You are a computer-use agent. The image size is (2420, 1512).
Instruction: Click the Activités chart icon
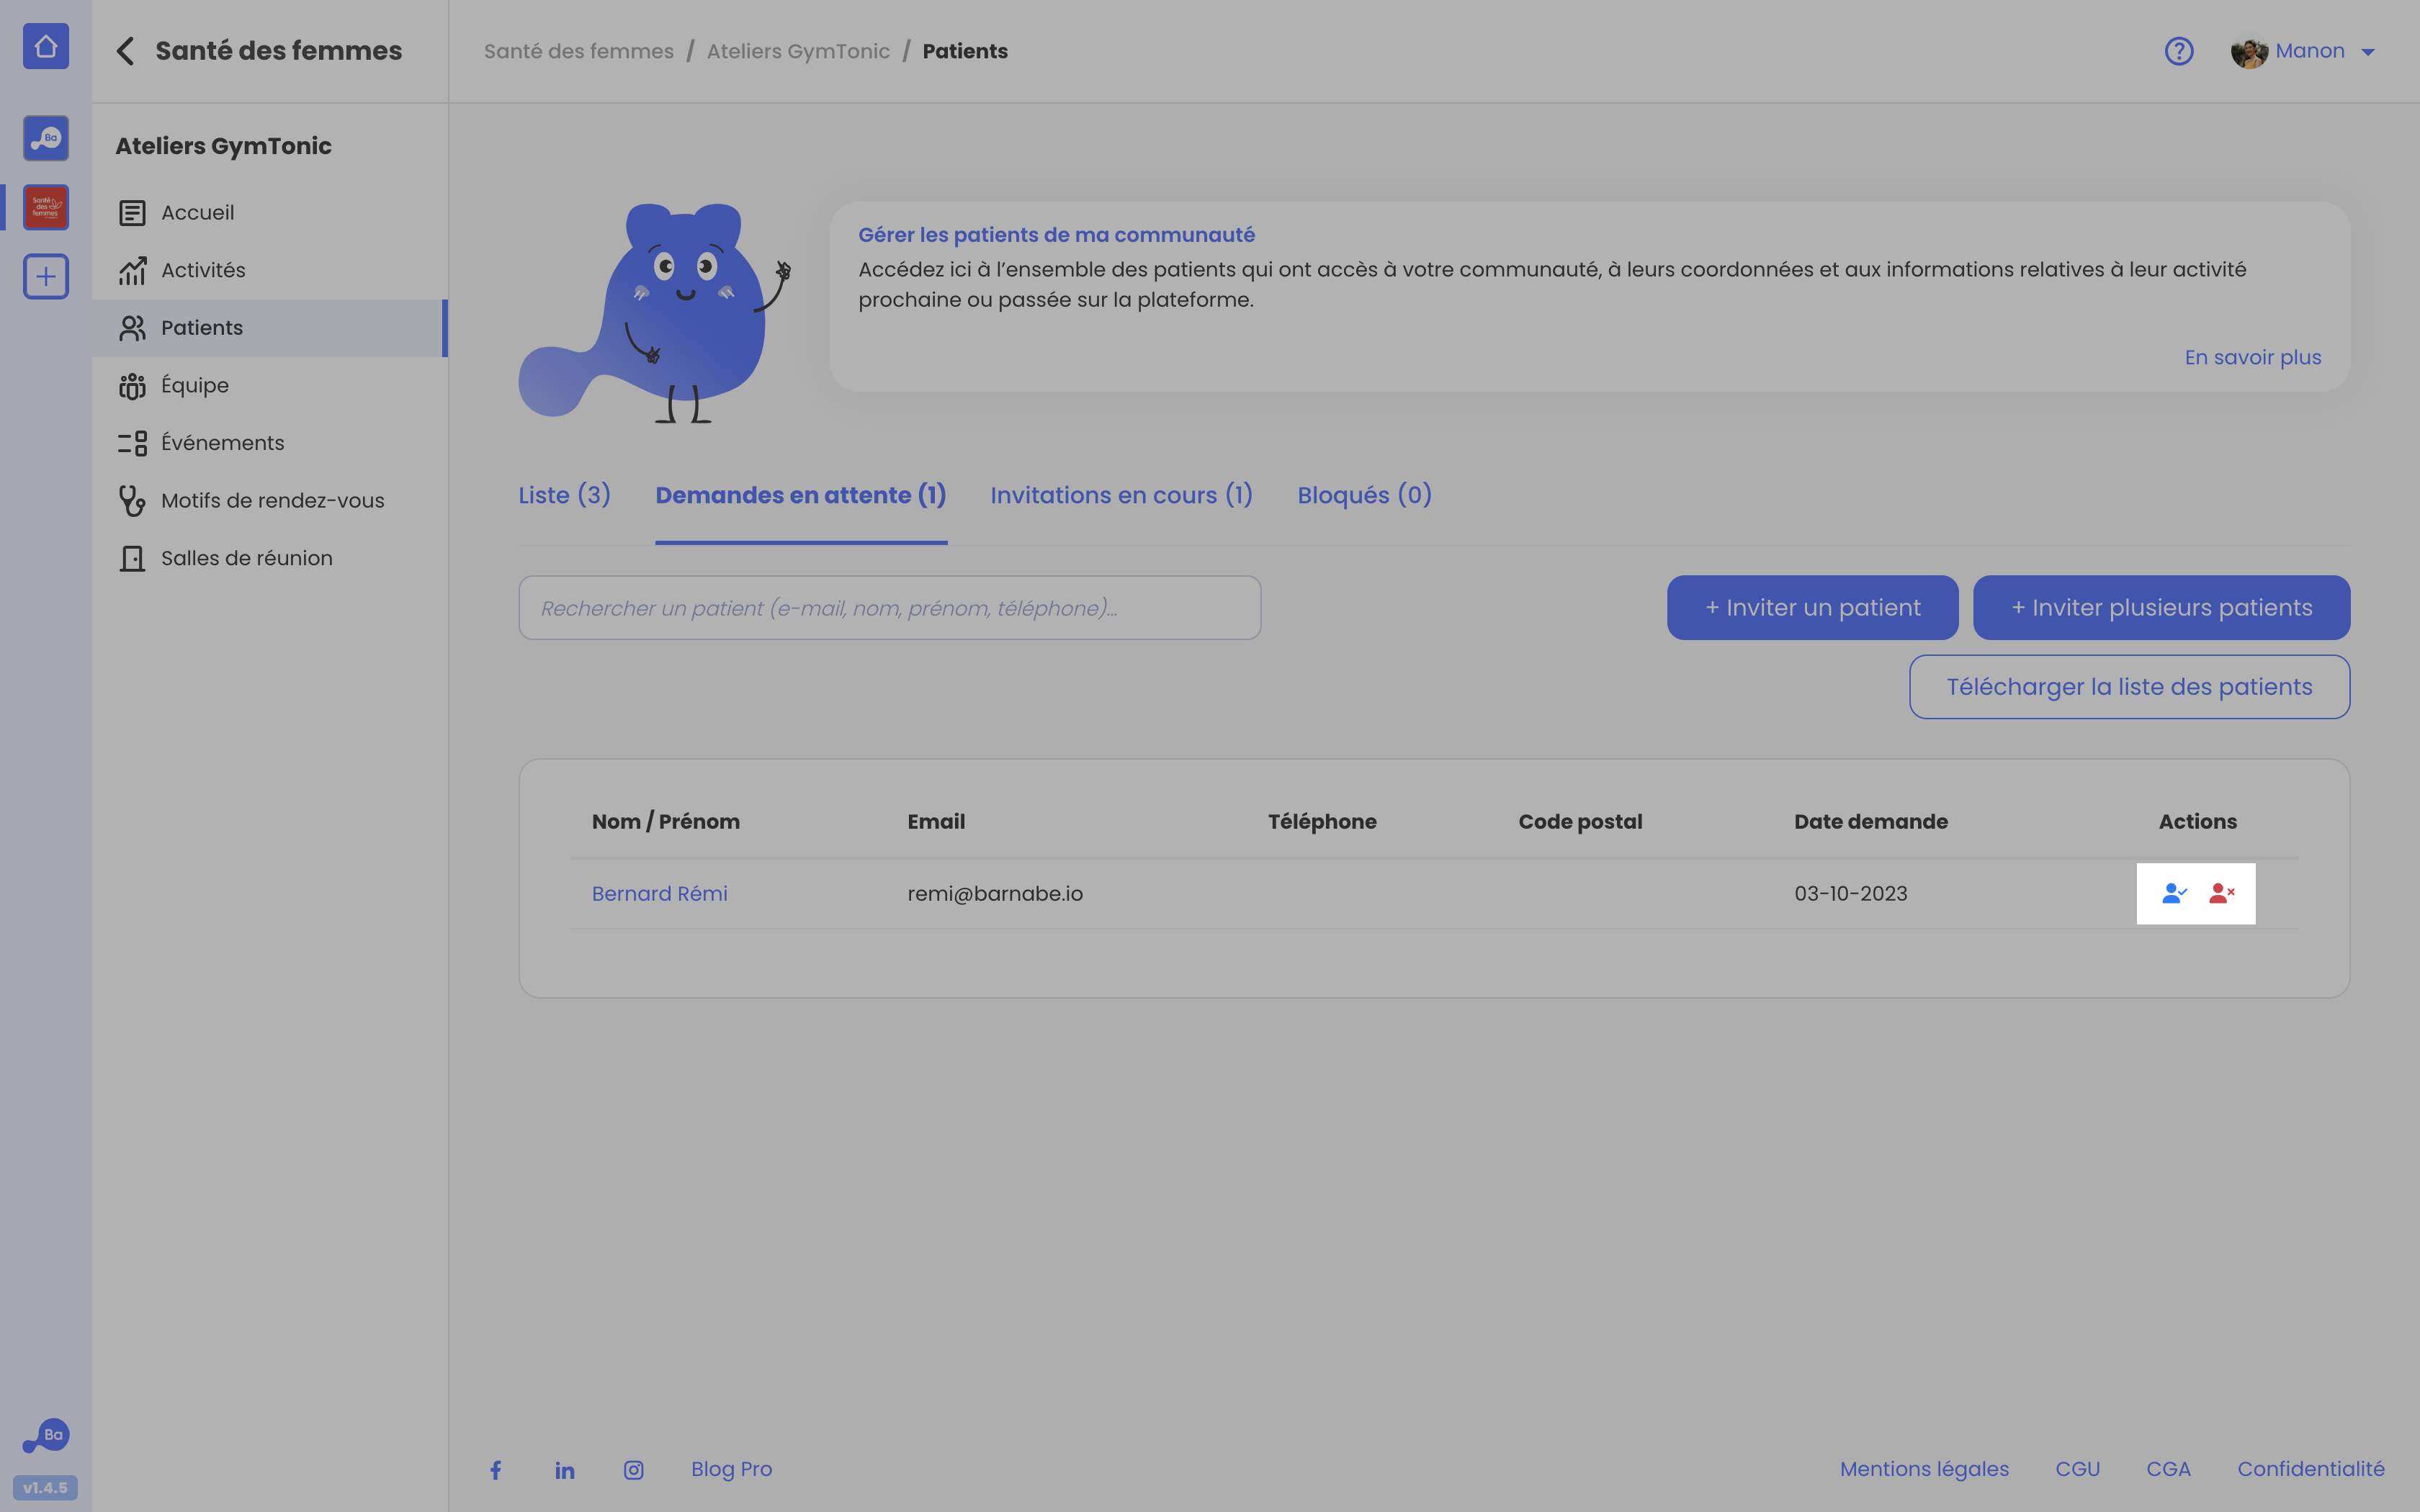tap(132, 270)
